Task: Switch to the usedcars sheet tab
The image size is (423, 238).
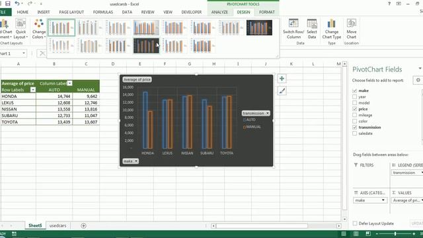Action: coord(58,225)
